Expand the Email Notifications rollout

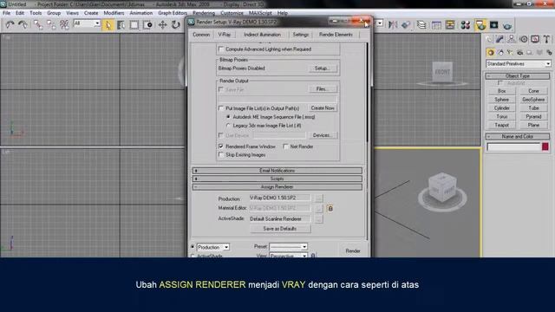click(x=277, y=171)
